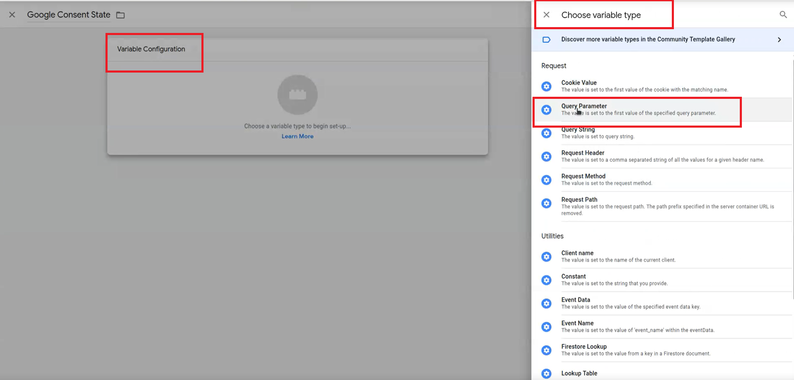The width and height of the screenshot is (794, 380).
Task: Pick Firestore Lookup utility variable
Action: (663, 350)
